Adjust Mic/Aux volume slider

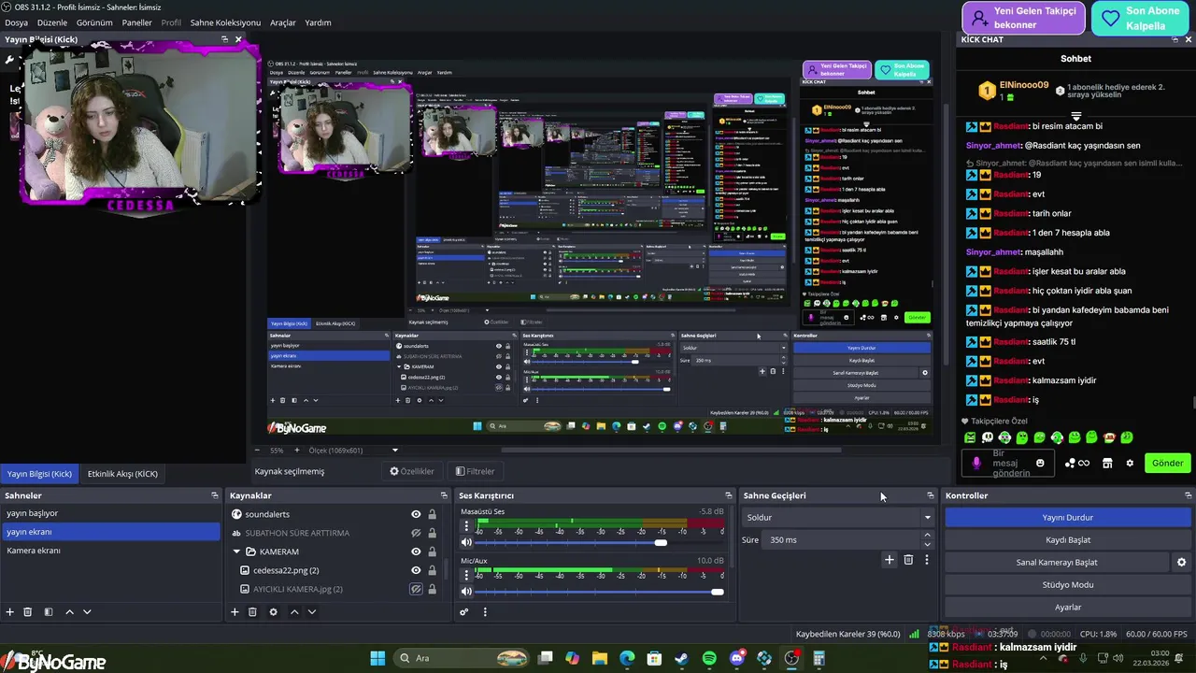click(718, 592)
